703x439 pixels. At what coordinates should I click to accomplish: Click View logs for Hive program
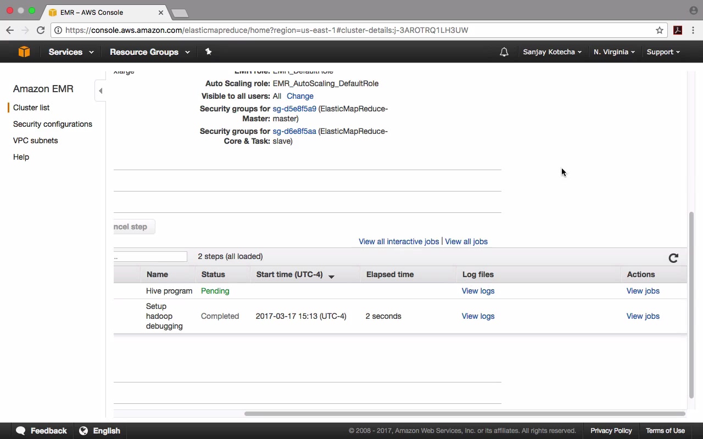tap(478, 291)
